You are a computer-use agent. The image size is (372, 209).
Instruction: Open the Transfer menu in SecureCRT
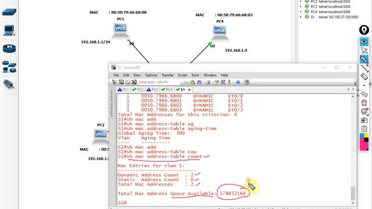pos(167,75)
